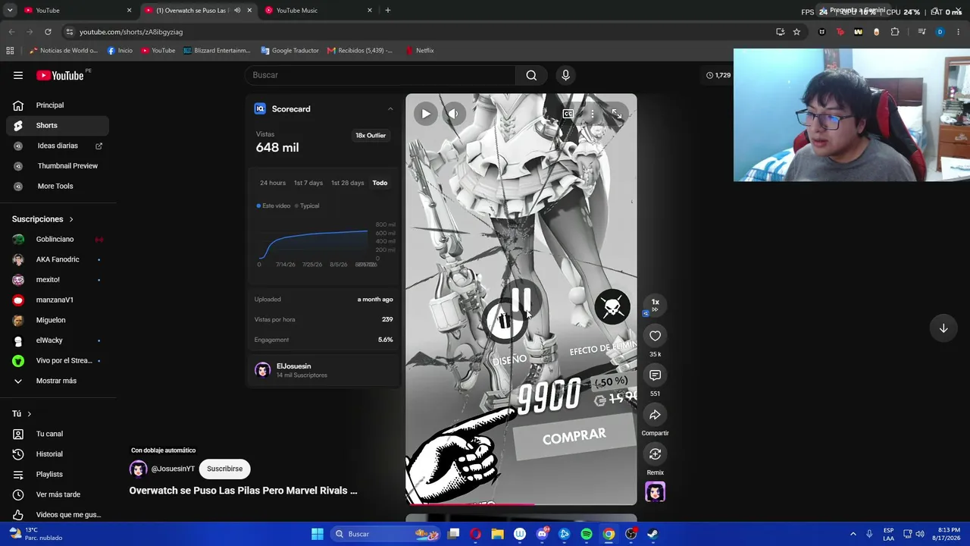Focus the YouTube Buscar search field
Image resolution: width=970 pixels, height=546 pixels.
(380, 75)
